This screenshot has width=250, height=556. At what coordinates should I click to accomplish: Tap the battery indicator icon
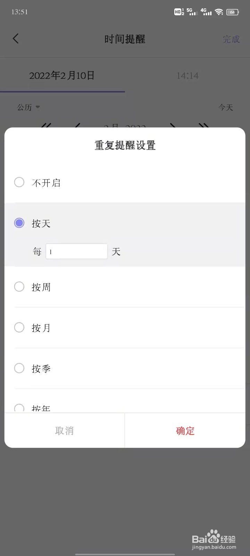[x=232, y=12]
